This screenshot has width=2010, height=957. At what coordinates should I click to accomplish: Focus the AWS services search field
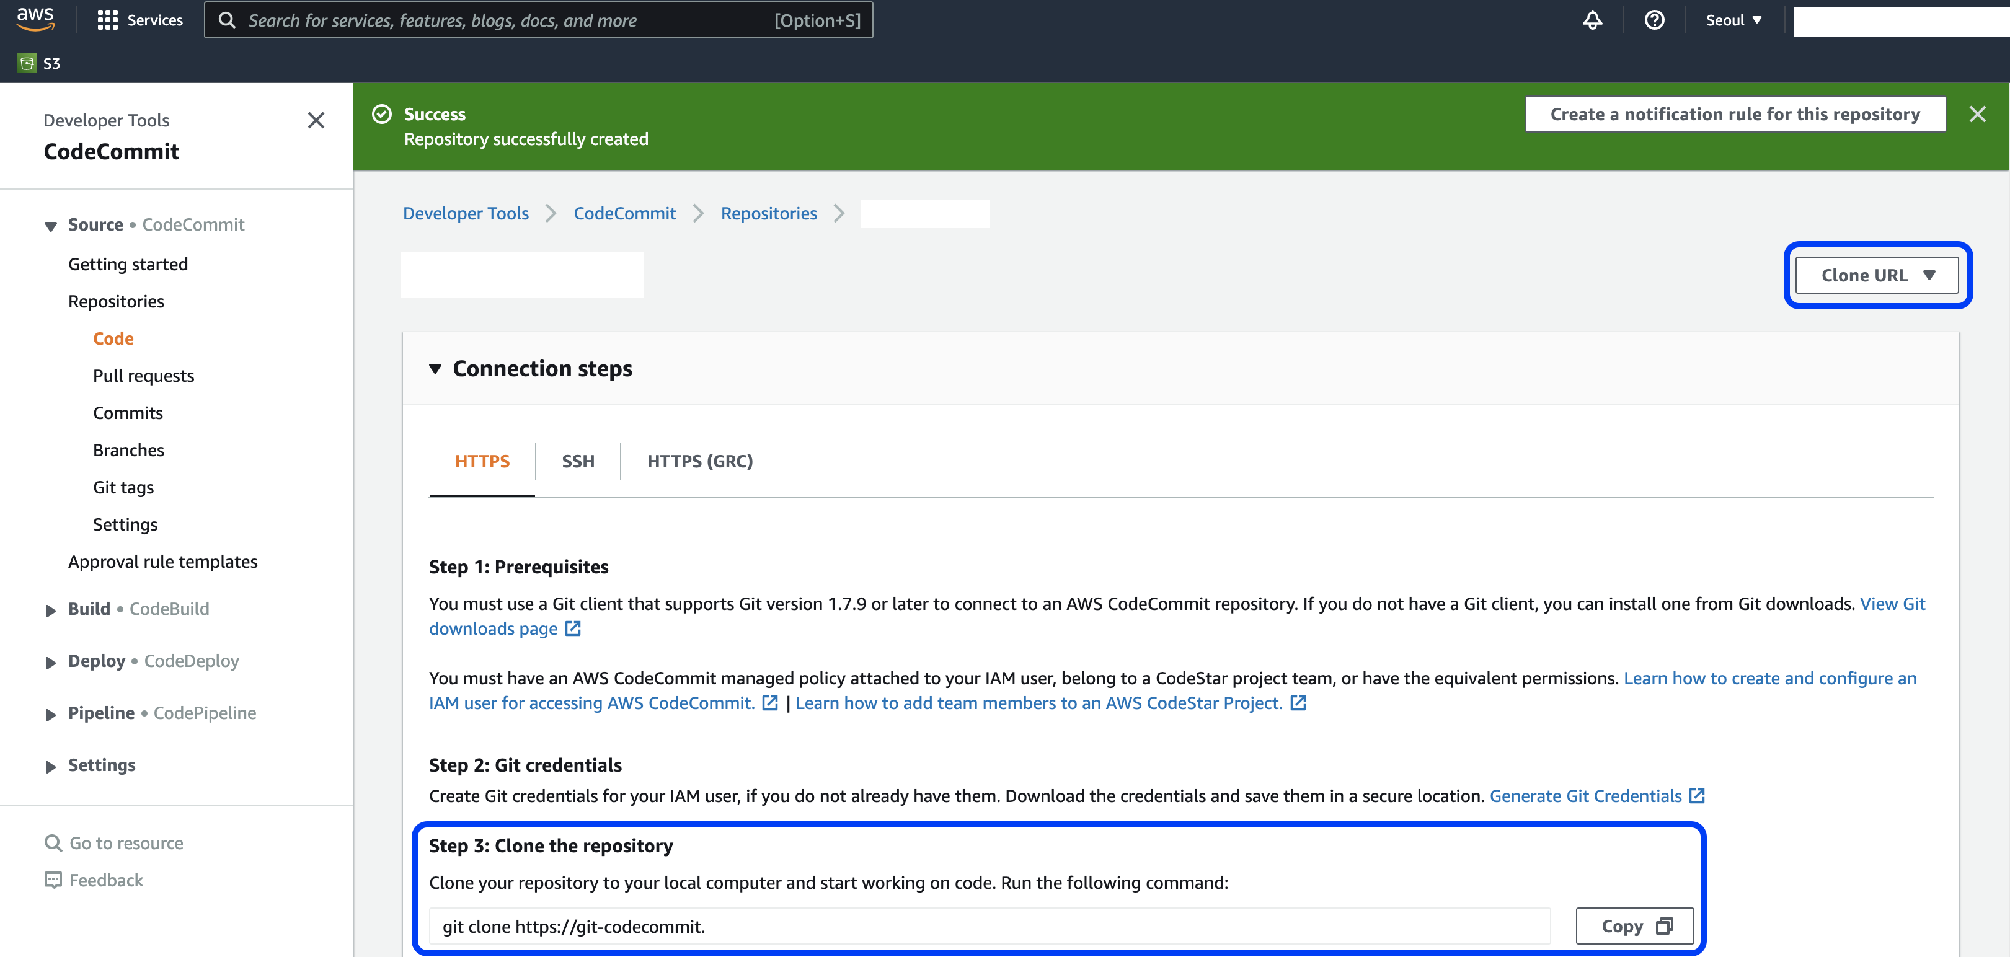(538, 20)
